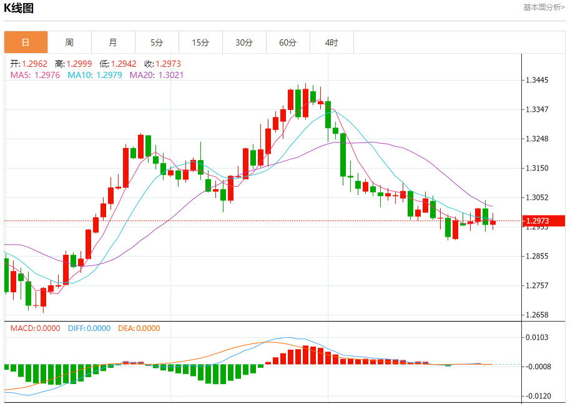The height and width of the screenshot is (404, 570).
Task: Click the 0.0103 MACD axis label
Action: (x=537, y=338)
